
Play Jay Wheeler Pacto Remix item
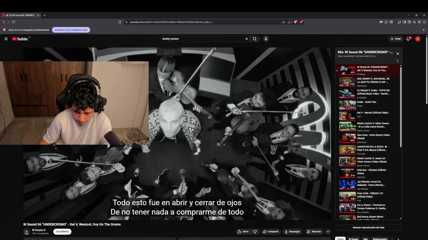click(368, 185)
